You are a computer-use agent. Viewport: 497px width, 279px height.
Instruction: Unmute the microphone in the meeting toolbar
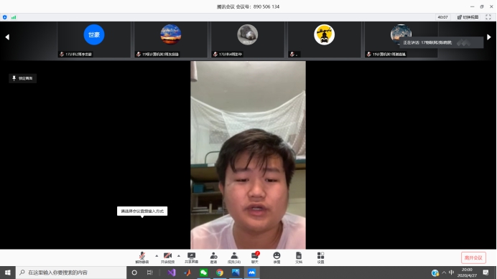pos(142,257)
